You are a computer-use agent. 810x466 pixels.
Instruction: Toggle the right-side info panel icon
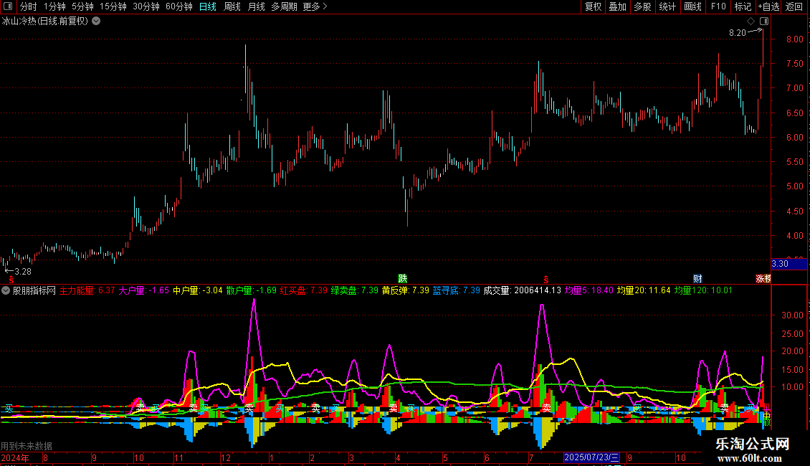(x=764, y=22)
